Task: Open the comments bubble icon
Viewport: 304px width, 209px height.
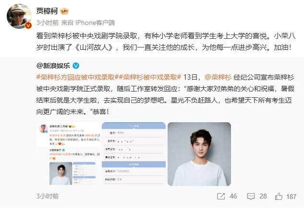Action: coord(251,197)
